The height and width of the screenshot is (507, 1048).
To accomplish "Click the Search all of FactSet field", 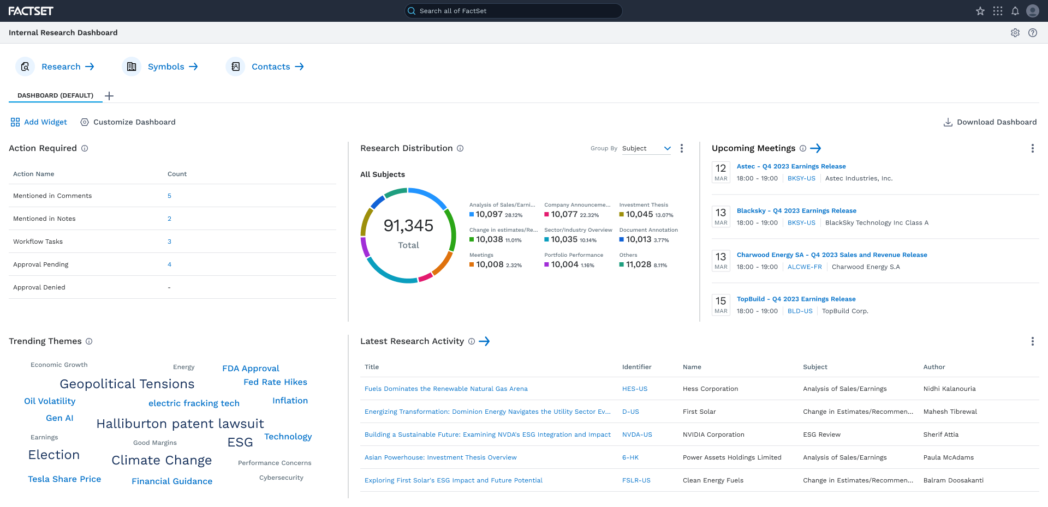I will [x=513, y=11].
